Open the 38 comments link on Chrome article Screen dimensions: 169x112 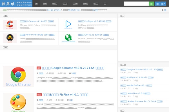[74, 73]
